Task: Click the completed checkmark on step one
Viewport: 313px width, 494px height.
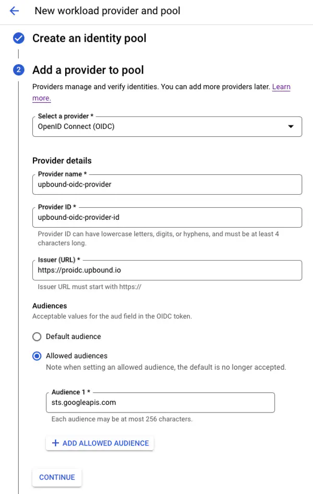Action: pyautogui.click(x=18, y=38)
